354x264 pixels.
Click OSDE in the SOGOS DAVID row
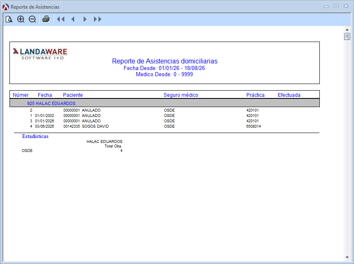click(x=169, y=126)
